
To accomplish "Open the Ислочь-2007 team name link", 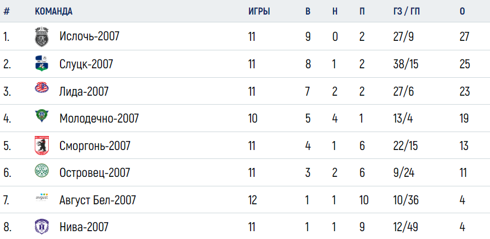I will 89,37.
